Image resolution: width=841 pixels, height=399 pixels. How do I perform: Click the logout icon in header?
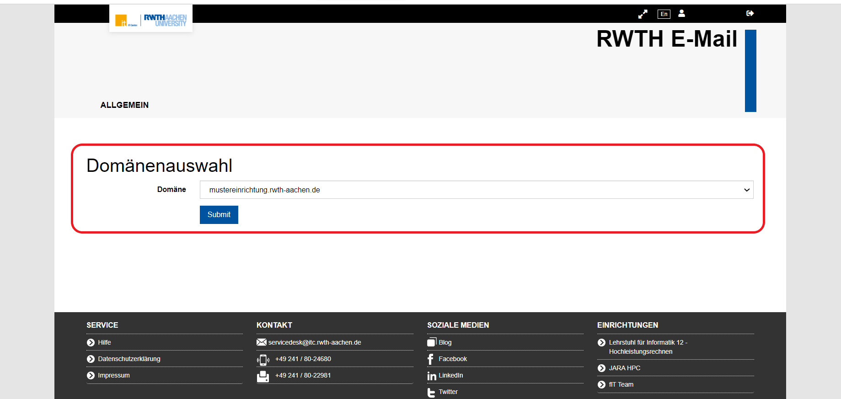click(750, 14)
